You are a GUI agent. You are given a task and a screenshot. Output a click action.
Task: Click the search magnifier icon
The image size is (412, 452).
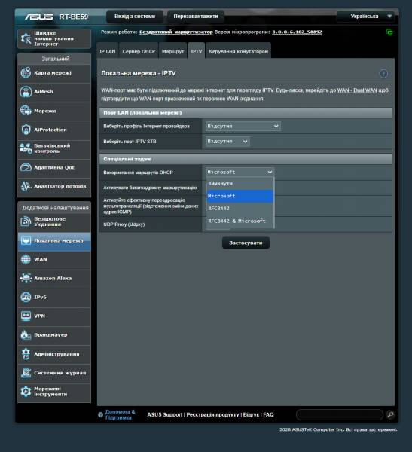tap(390, 414)
